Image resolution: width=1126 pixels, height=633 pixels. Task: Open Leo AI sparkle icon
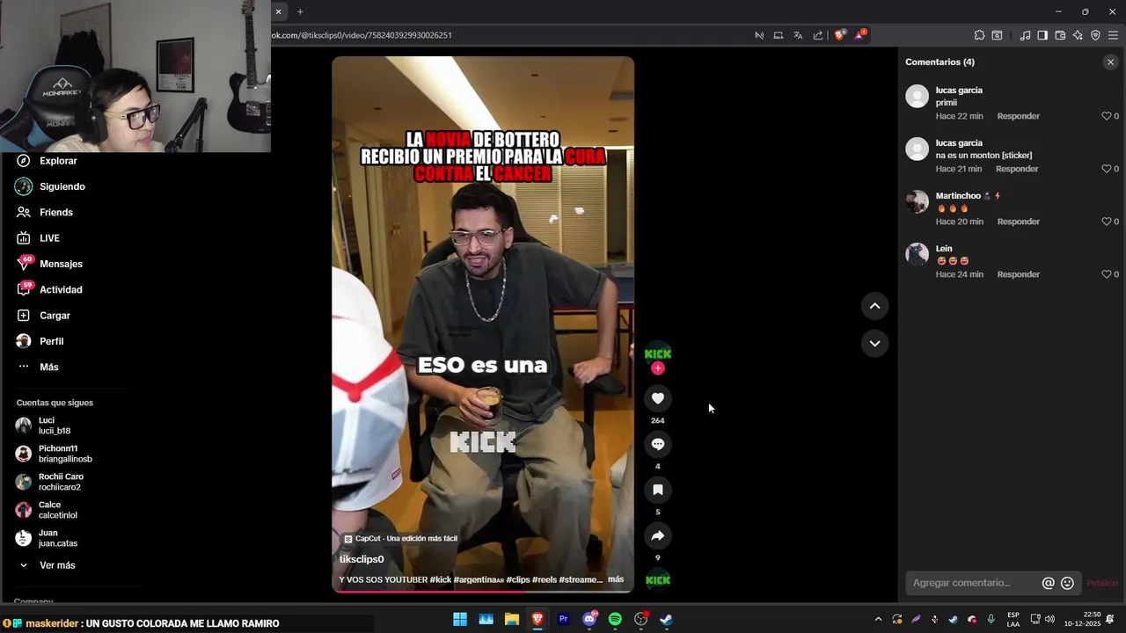click(1078, 35)
